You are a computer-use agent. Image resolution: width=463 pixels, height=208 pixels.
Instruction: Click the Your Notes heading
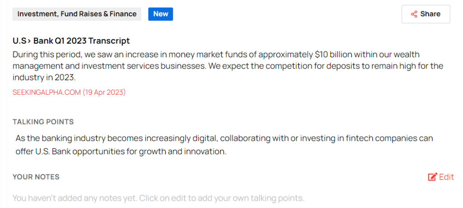(36, 177)
